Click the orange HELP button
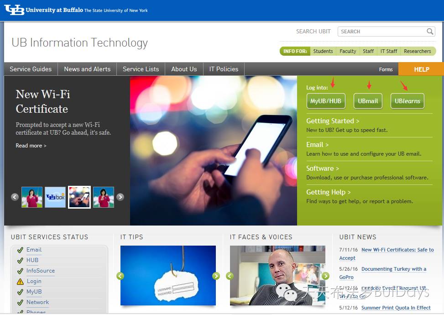 point(421,69)
